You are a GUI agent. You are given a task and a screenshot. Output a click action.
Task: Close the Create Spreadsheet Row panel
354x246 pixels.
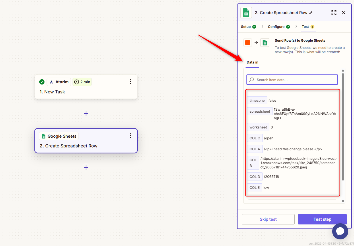pos(344,13)
